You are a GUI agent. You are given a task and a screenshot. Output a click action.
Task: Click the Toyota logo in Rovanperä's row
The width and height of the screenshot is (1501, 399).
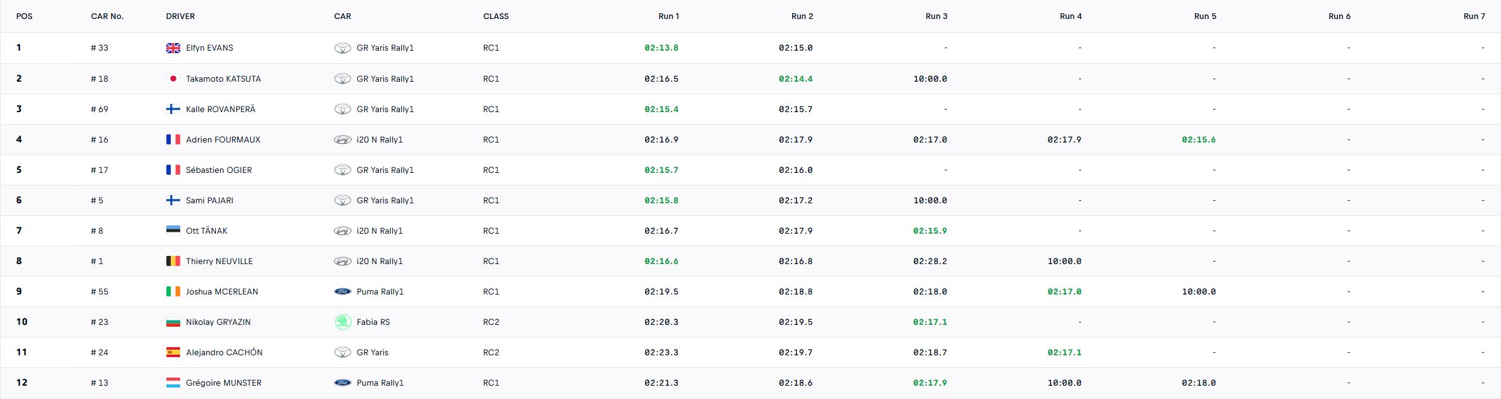342,109
